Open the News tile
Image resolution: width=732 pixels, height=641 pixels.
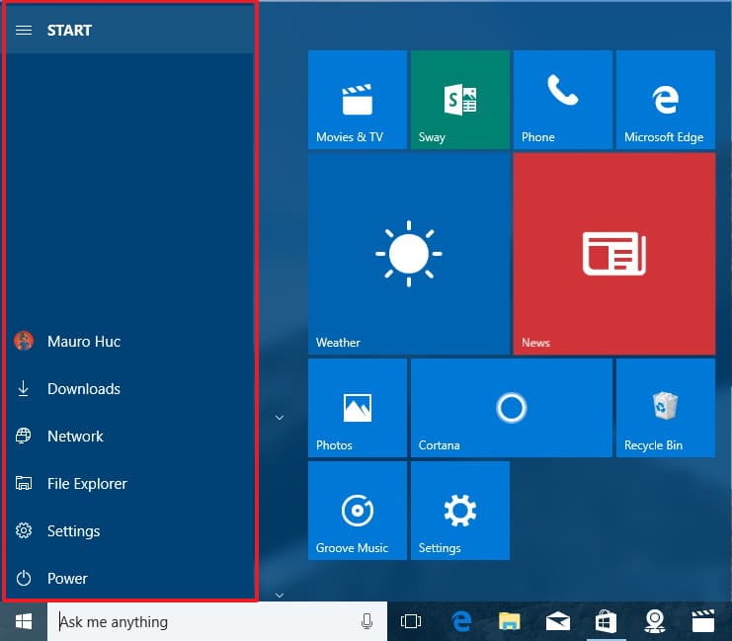pyautogui.click(x=614, y=254)
